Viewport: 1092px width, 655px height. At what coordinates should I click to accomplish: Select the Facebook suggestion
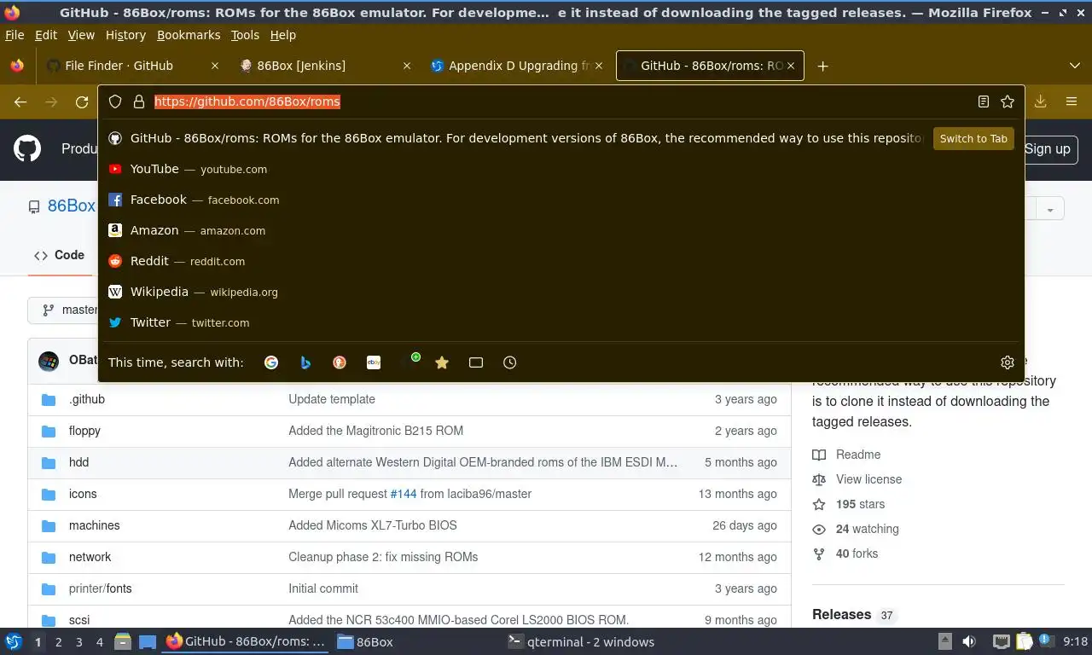point(561,200)
